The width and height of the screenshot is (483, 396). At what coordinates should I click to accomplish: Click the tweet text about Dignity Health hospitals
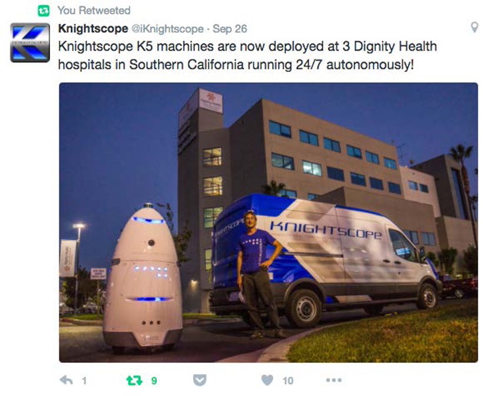pyautogui.click(x=247, y=55)
